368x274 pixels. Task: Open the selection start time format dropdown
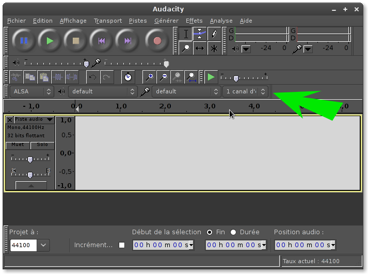191,246
